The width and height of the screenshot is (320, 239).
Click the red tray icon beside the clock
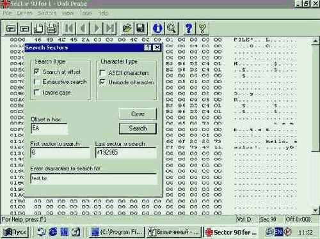click(288, 232)
